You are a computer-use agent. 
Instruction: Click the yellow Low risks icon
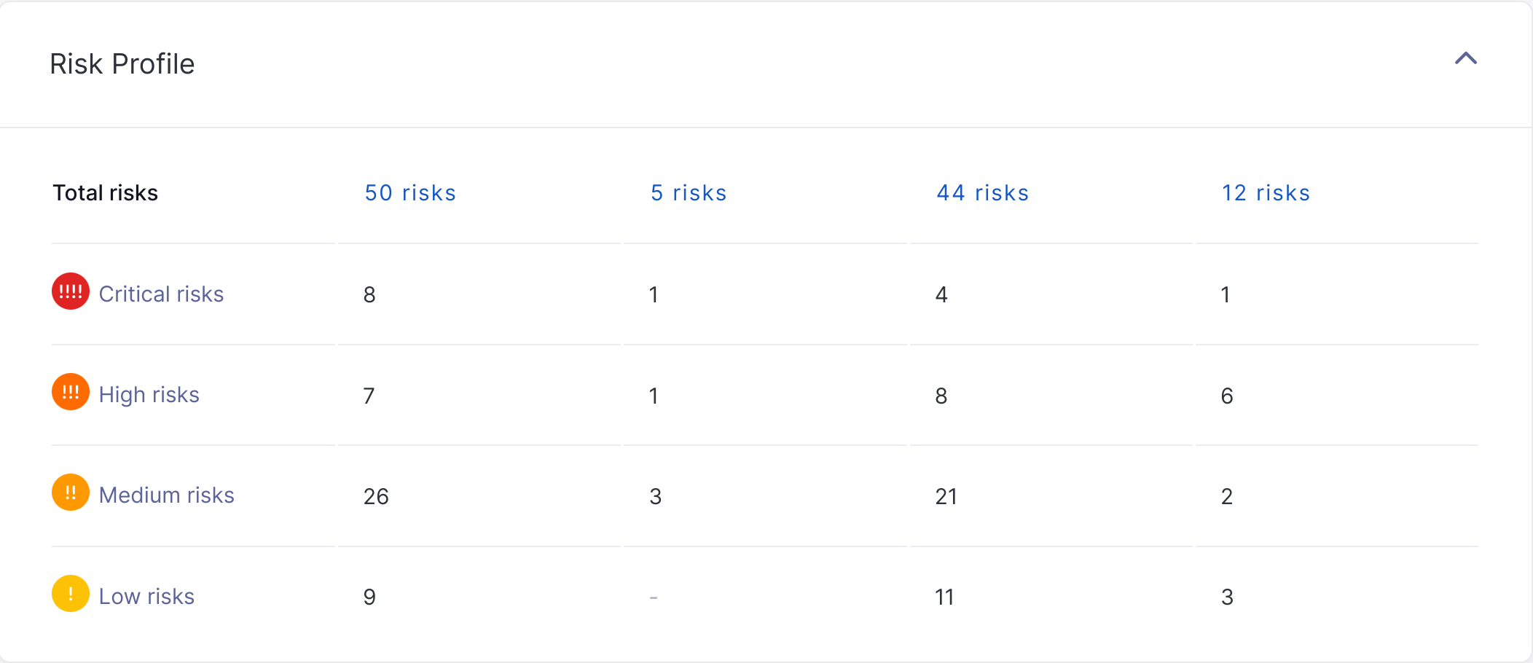coord(71,594)
